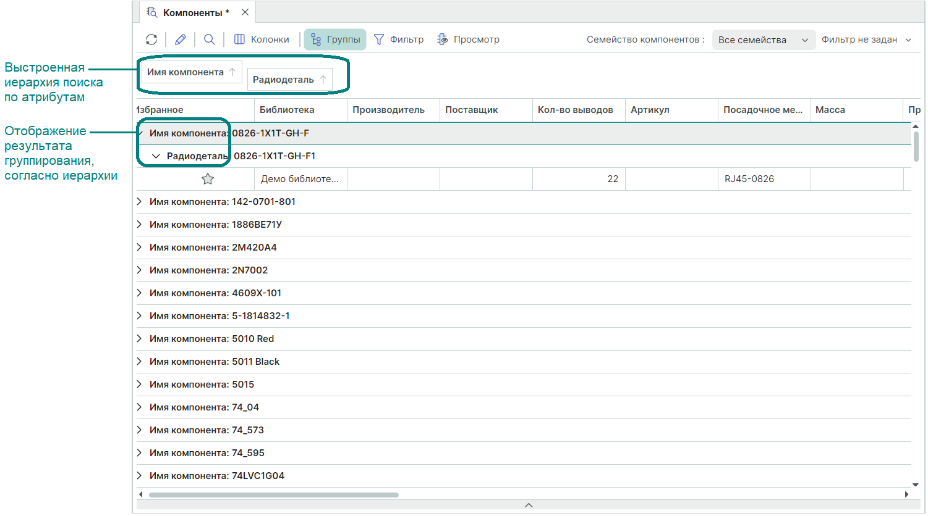Image resolution: width=928 pixels, height=516 pixels.
Task: Toggle the Группы grouping button
Action: tap(335, 40)
